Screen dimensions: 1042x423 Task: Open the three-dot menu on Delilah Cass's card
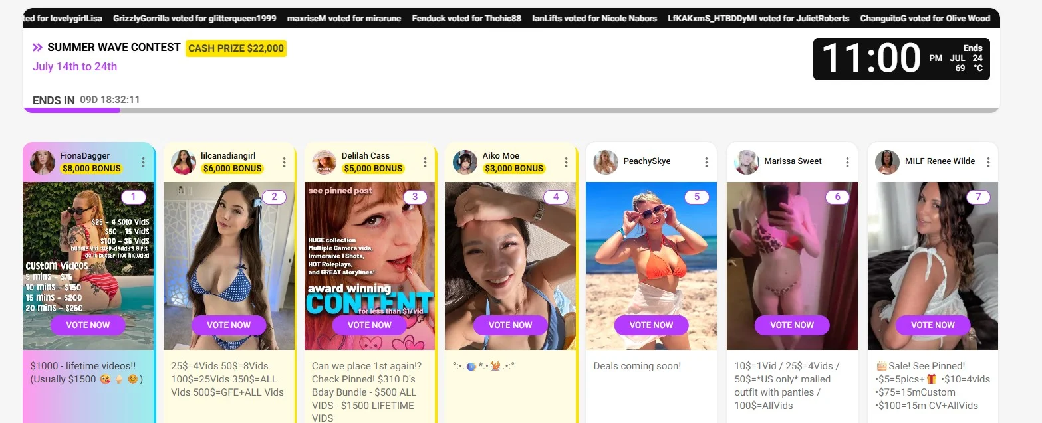point(425,162)
